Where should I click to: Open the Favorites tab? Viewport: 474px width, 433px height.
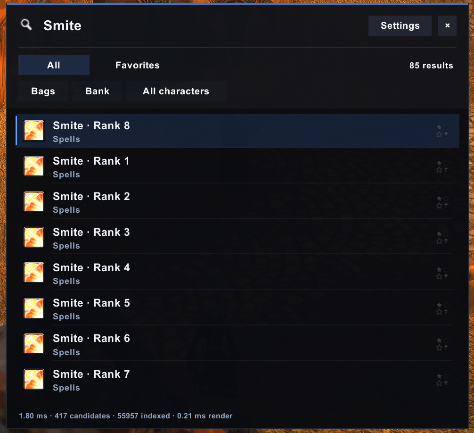[x=138, y=65]
